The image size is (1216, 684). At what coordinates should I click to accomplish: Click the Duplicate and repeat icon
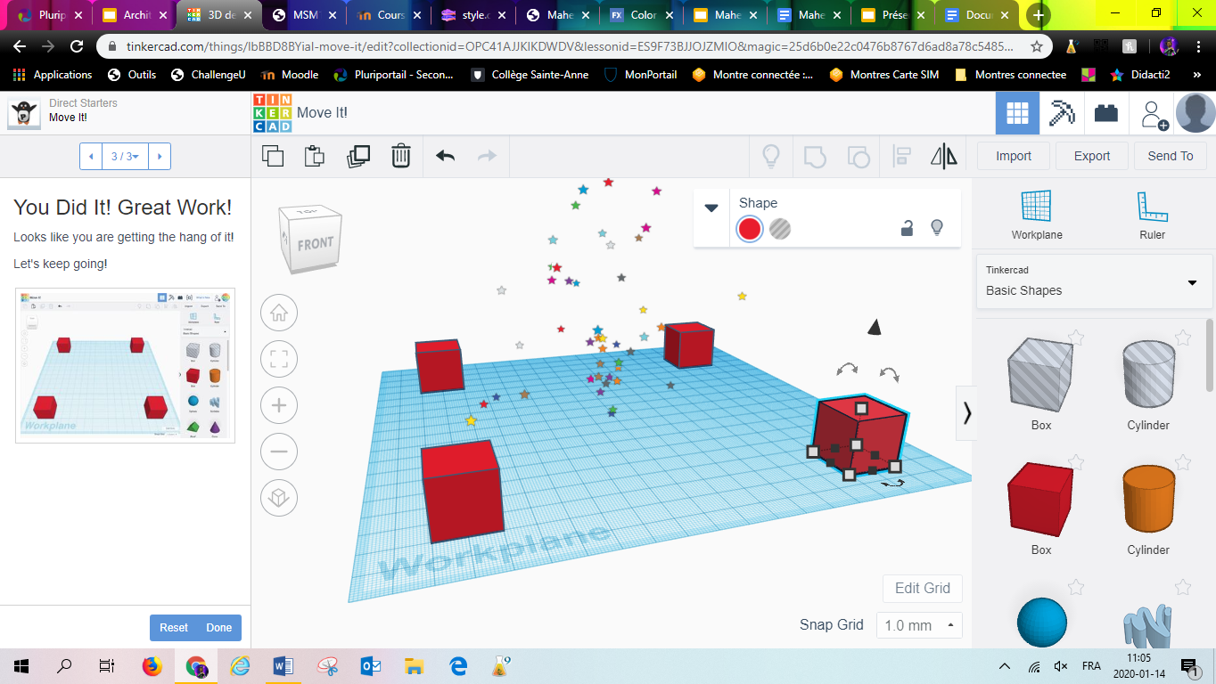coord(357,156)
